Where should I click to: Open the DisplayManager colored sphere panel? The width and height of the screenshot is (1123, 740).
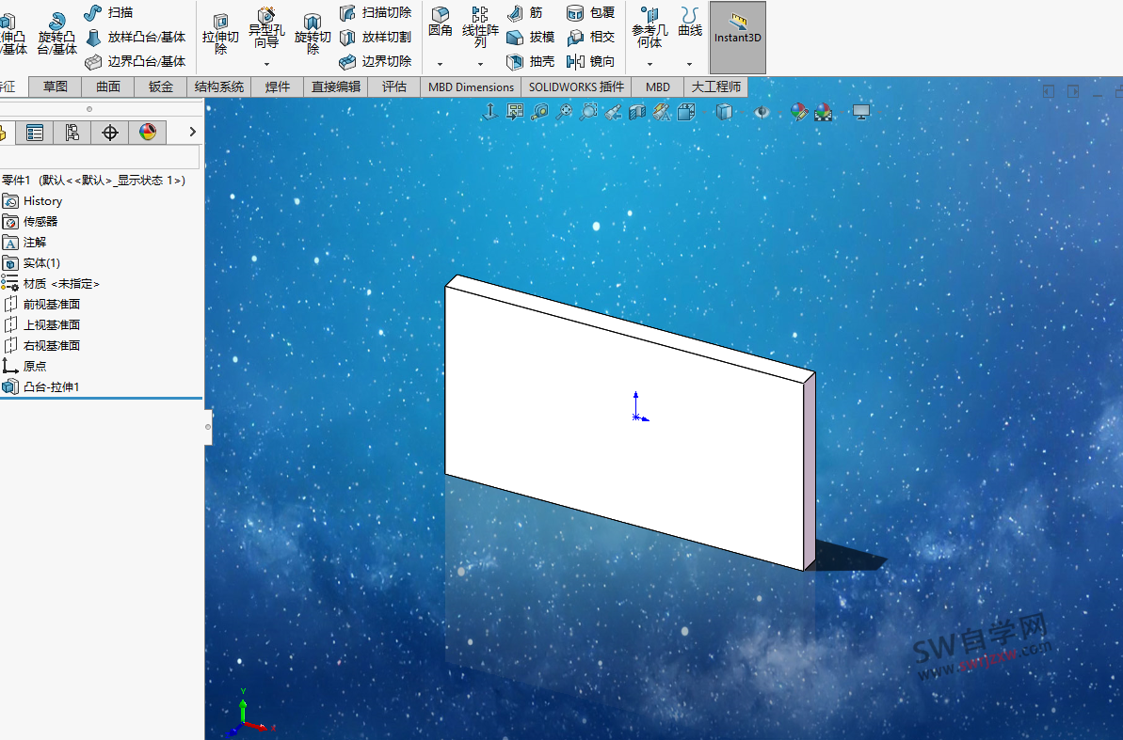pos(147,132)
